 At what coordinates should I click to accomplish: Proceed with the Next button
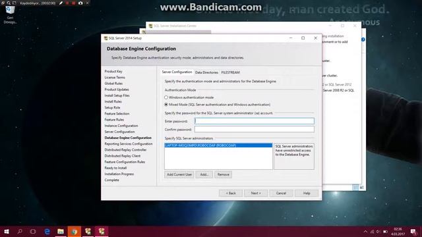click(256, 193)
